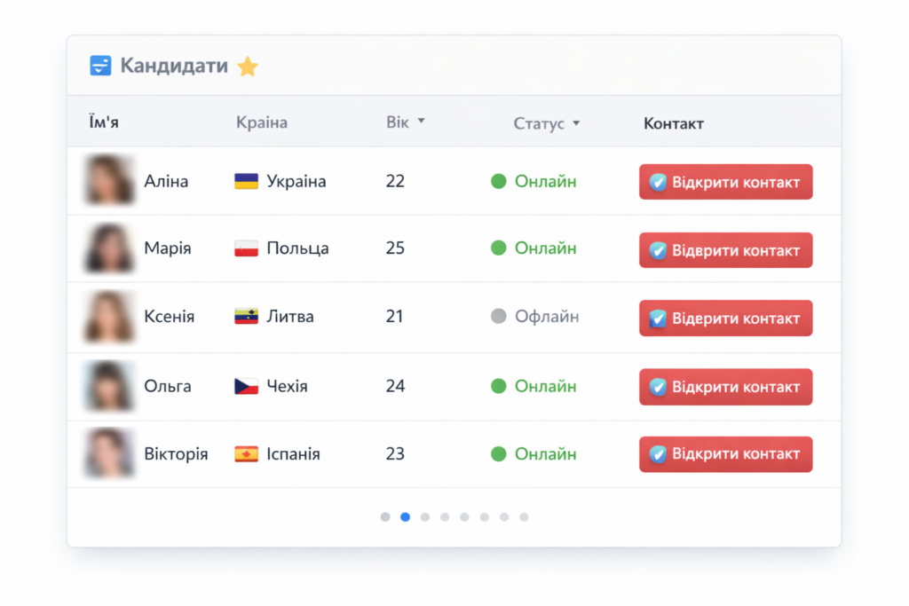Click the Lithuania flag beside Литва

246,317
